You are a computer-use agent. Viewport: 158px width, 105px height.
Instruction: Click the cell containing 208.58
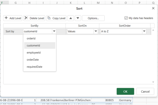[43, 100]
